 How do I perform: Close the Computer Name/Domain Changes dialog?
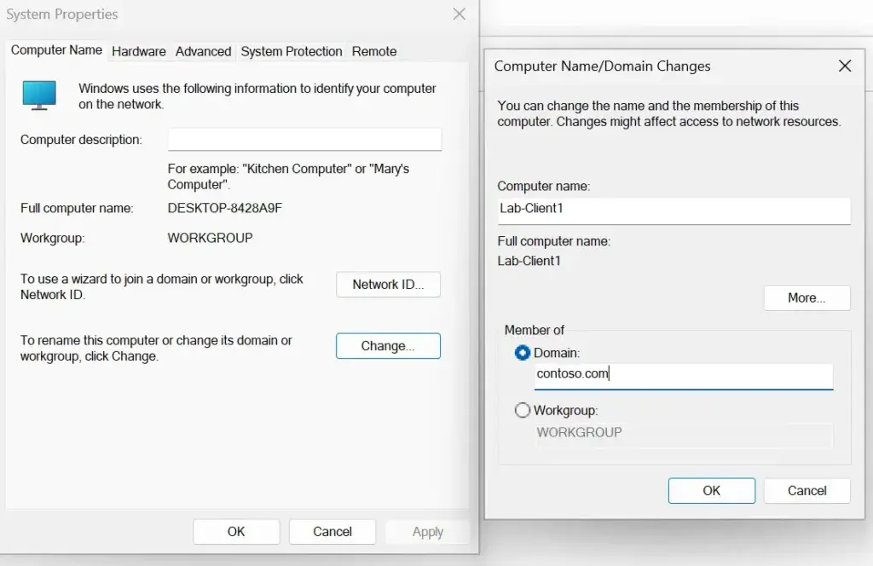point(844,66)
